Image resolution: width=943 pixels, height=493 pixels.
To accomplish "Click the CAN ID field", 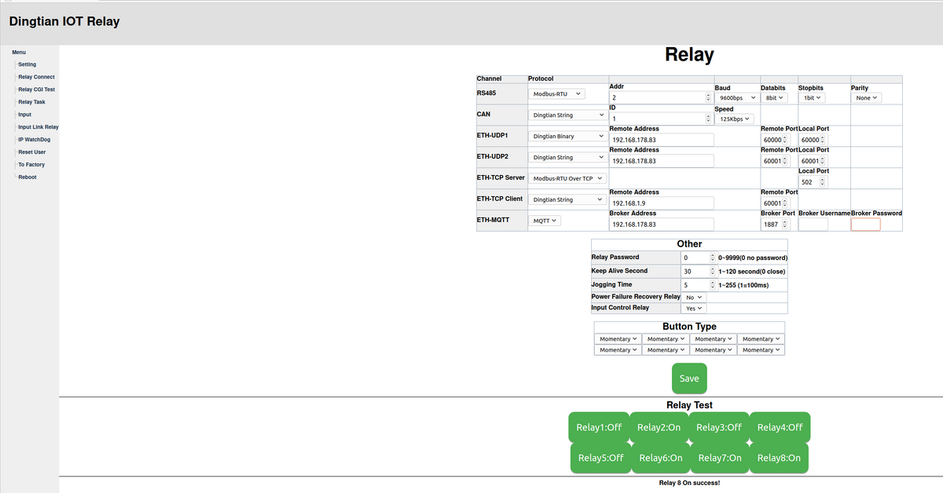I will [661, 119].
